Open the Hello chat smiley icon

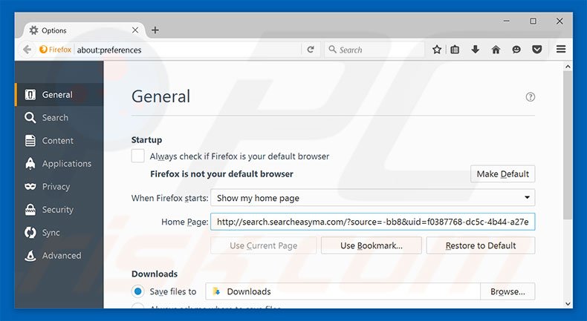[516, 50]
